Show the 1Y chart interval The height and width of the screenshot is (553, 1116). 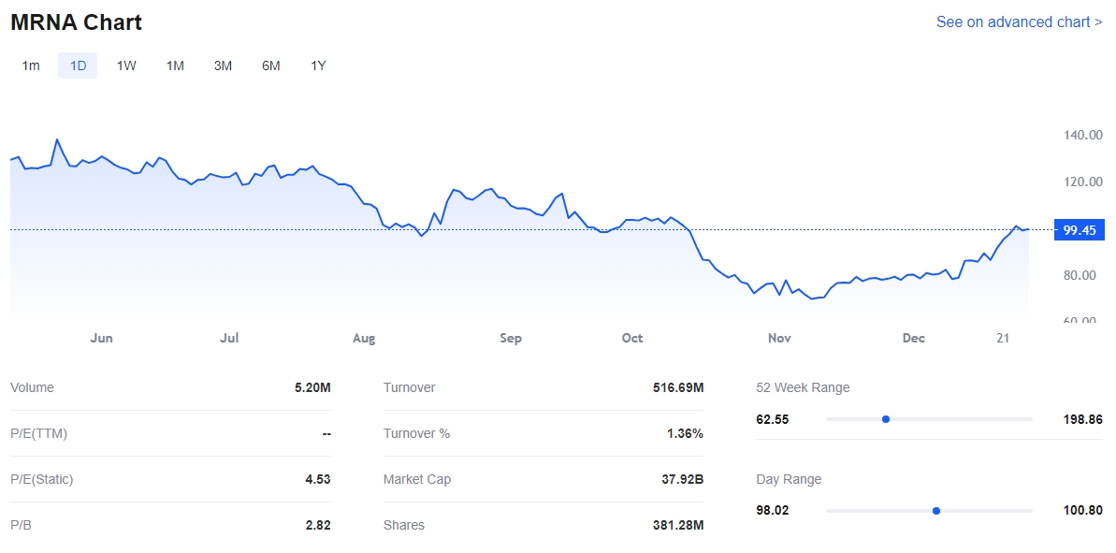[318, 65]
